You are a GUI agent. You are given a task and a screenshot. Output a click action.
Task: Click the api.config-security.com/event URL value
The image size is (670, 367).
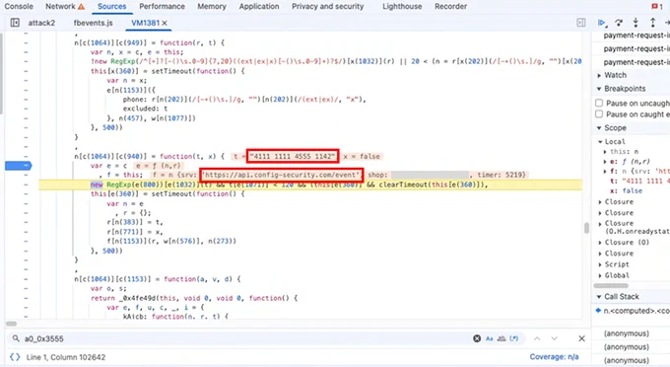point(281,175)
